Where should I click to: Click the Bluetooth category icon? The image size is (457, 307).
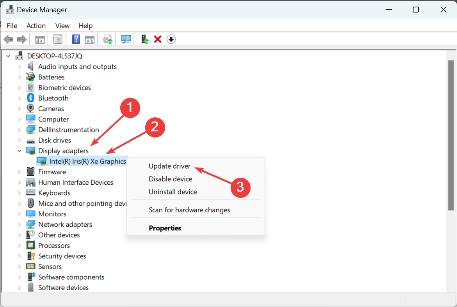pyautogui.click(x=30, y=98)
